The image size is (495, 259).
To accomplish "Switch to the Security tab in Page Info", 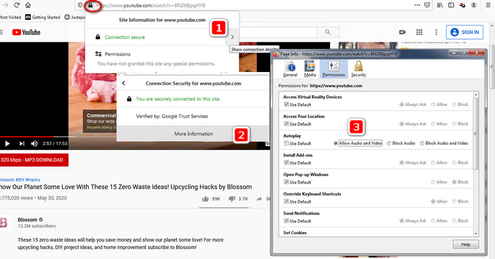I will coord(359,69).
